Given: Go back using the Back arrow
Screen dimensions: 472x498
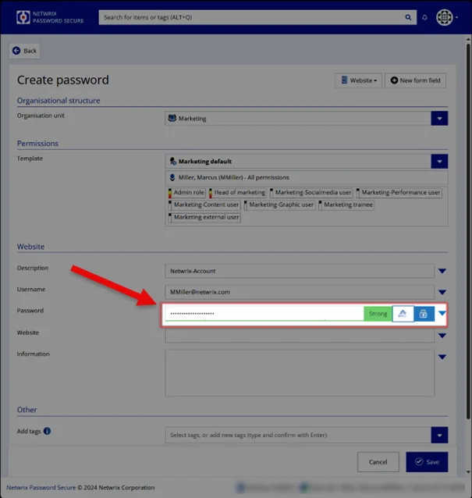Looking at the screenshot, I should tap(24, 51).
